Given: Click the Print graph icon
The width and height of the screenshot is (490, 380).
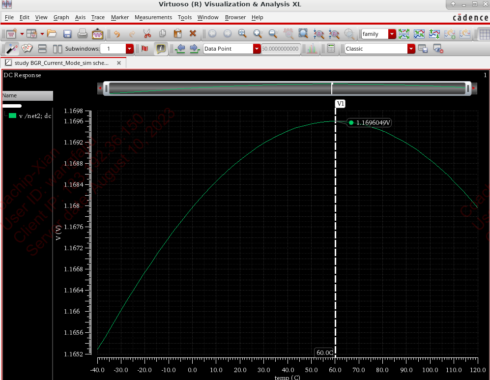Looking at the screenshot, I should (x=83, y=34).
